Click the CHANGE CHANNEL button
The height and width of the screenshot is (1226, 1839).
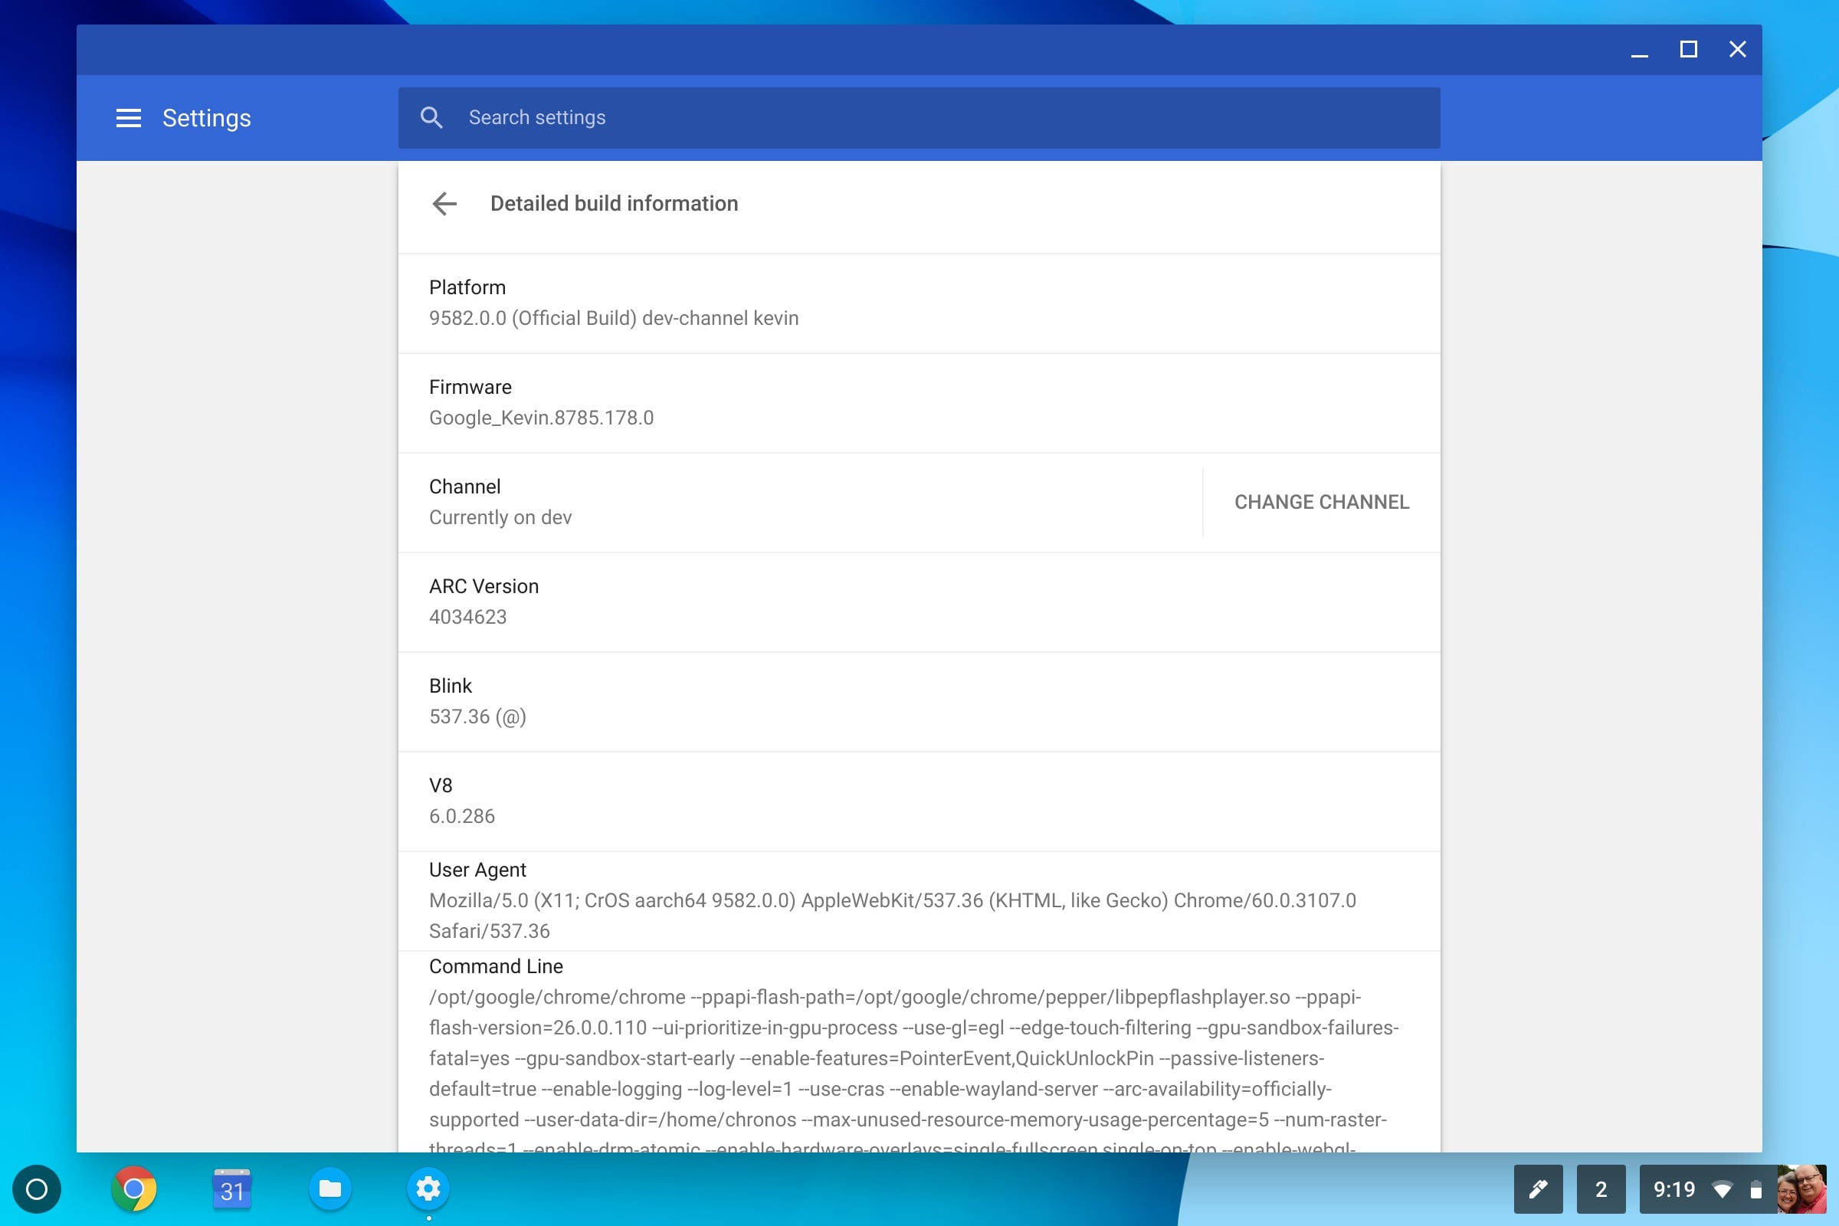1321,501
